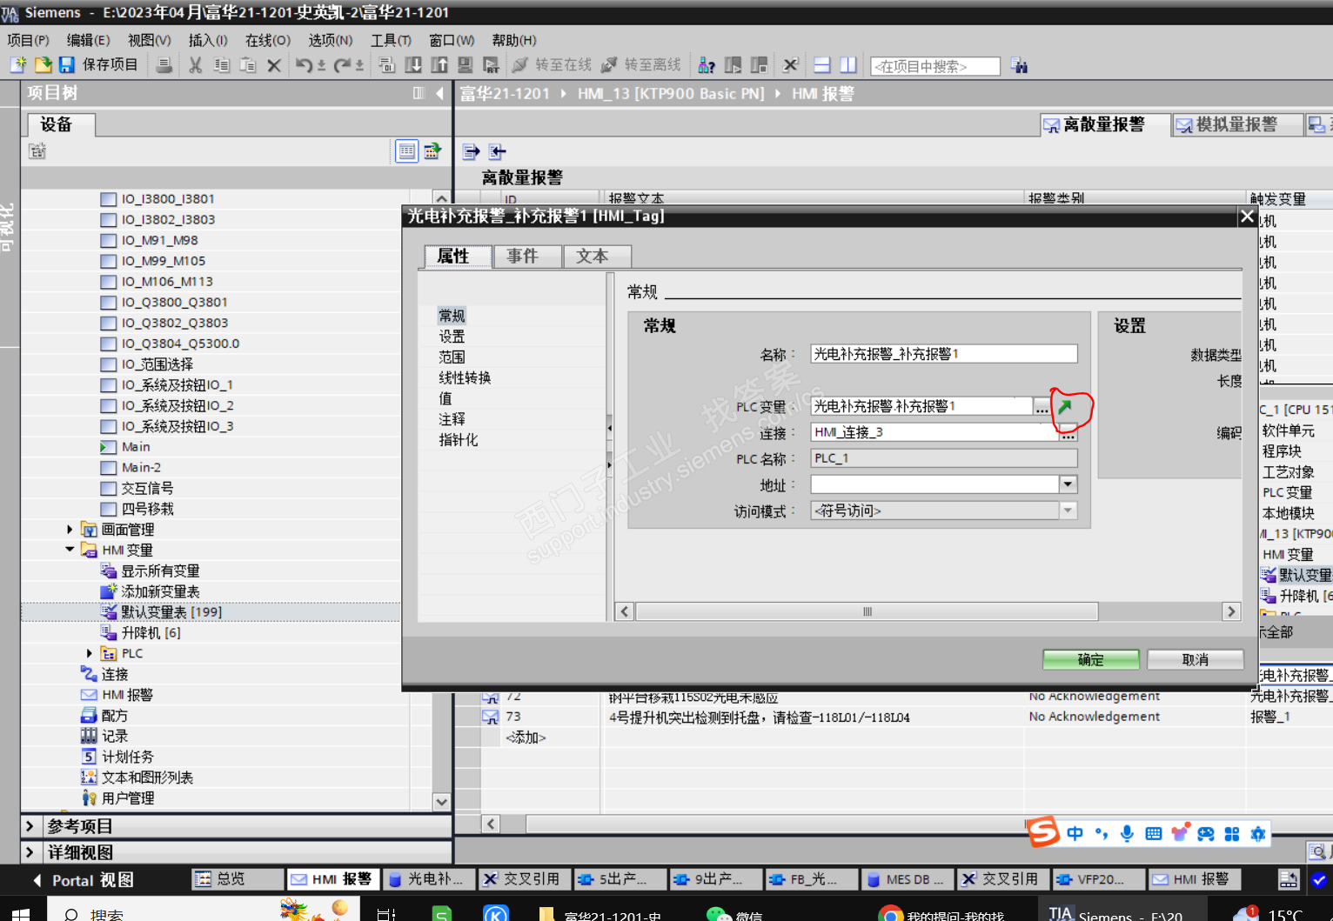This screenshot has width=1333, height=921.
Task: Click the copy icon in toolbar
Action: click(x=222, y=65)
